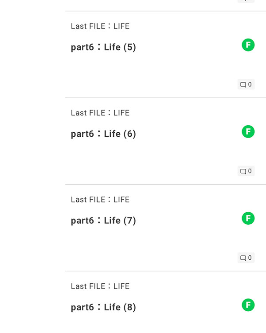Viewport: 266px width, 333px height.
Task: Tap the green F badge next to Life (8)
Action: pos(248,305)
